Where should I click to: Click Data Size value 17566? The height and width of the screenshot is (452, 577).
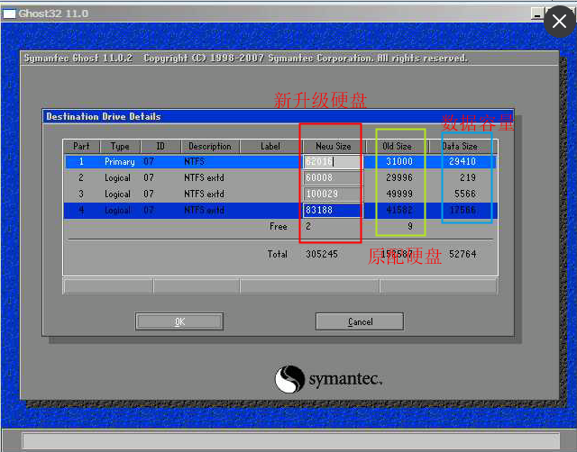pos(463,210)
